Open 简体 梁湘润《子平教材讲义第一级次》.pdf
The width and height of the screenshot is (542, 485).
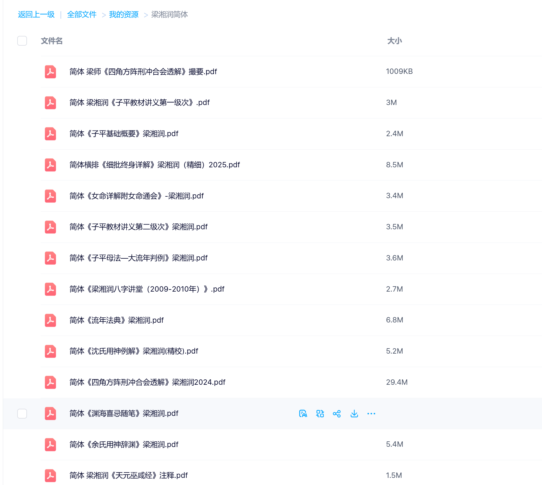click(x=139, y=103)
